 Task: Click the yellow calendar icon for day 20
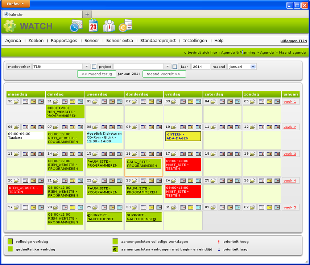[x=33, y=180]
